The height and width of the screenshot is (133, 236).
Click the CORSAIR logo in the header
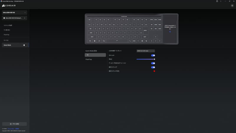click(9, 6)
